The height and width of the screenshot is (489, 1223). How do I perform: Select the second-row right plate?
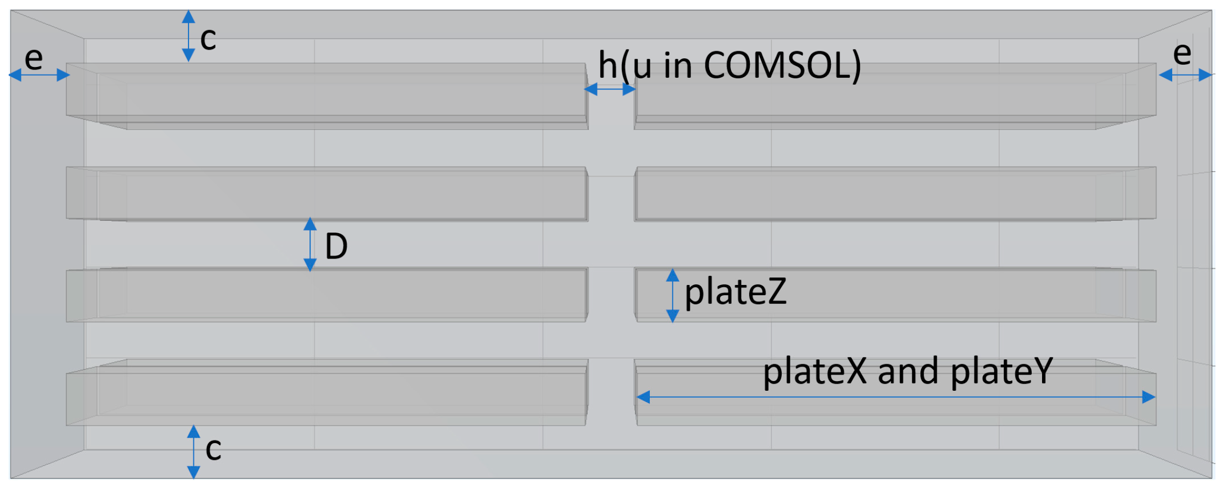click(896, 194)
